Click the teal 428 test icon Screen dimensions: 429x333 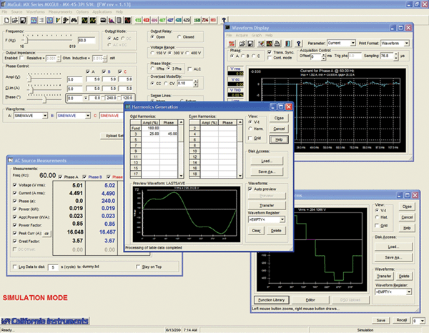[178, 20]
